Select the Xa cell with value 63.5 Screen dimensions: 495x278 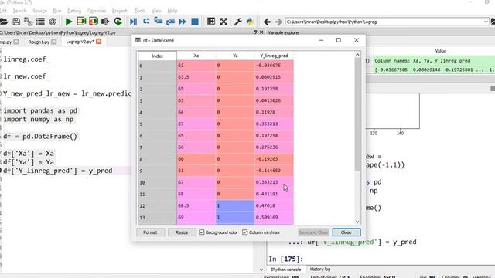pos(196,77)
